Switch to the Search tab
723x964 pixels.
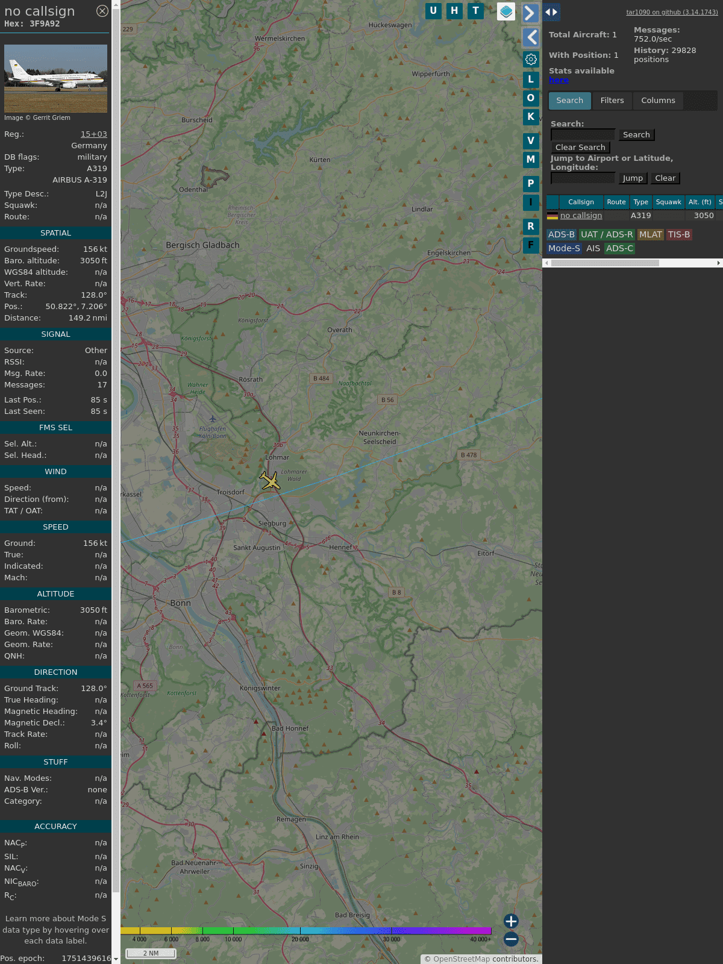[570, 101]
